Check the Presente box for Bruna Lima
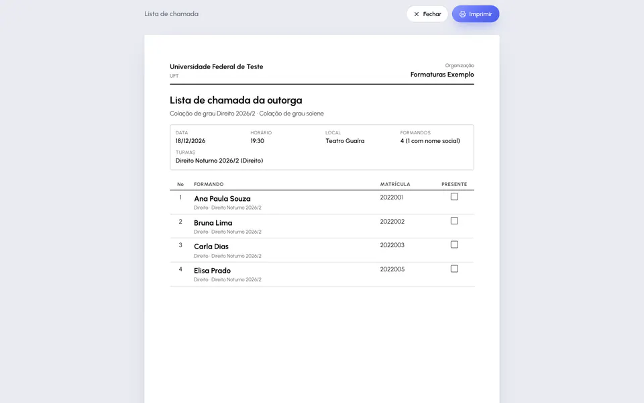Viewport: 644px width, 403px height. [454, 221]
